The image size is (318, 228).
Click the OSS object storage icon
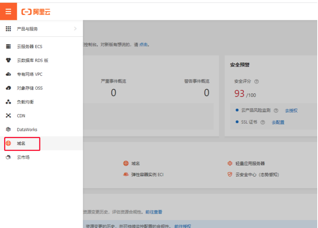pos(8,88)
